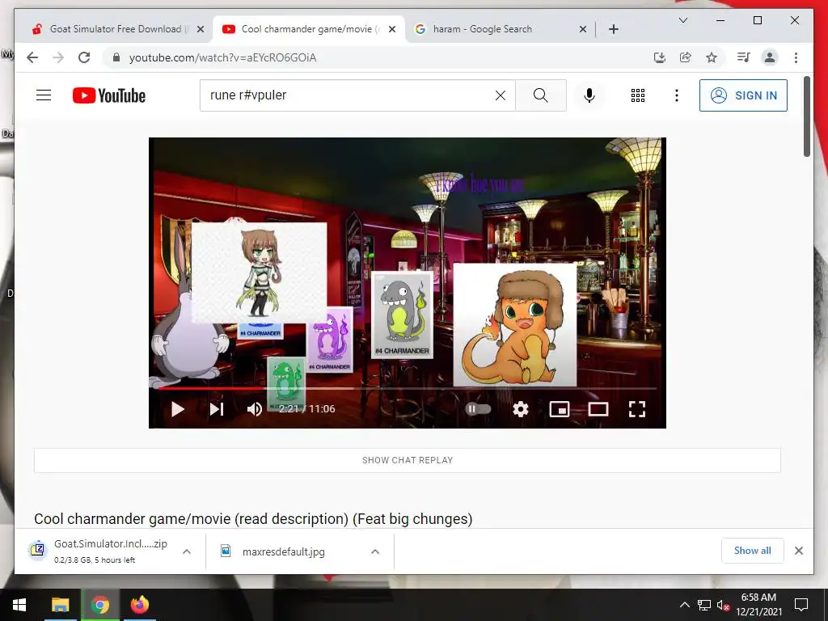Open the Windows notification center
The image size is (828, 621).
click(801, 605)
